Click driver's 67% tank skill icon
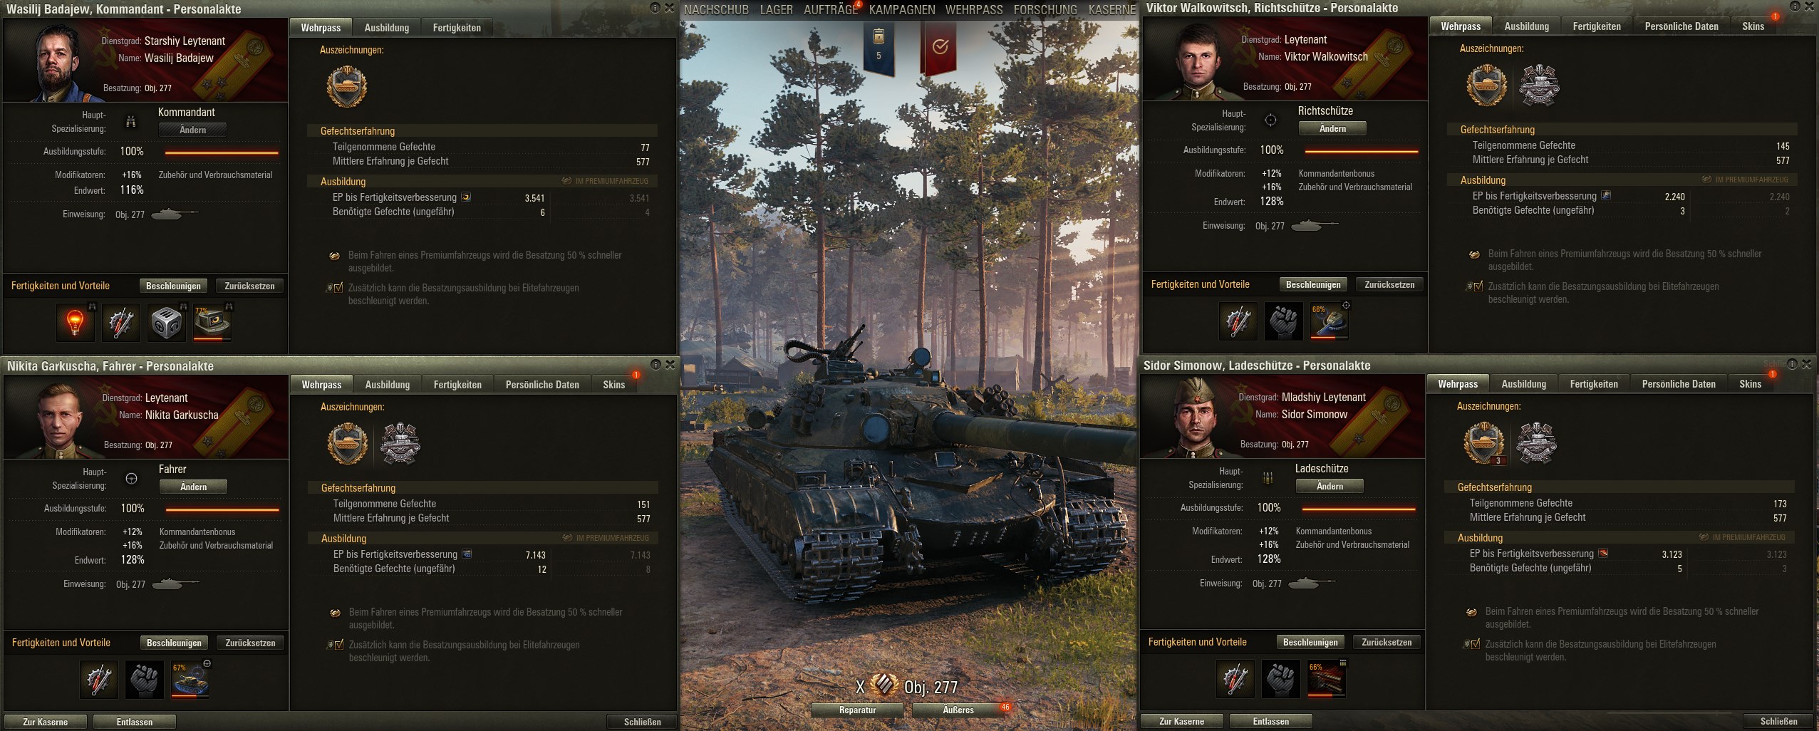1819x731 pixels. 190,680
